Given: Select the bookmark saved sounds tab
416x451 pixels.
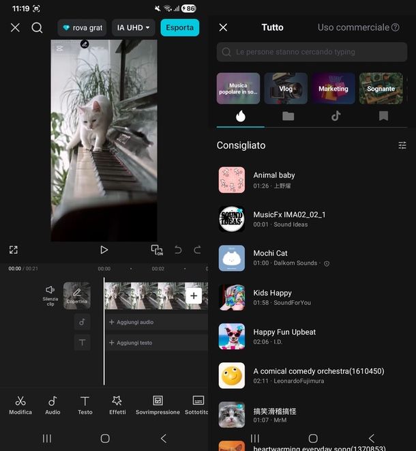Looking at the screenshot, I should pyautogui.click(x=383, y=116).
